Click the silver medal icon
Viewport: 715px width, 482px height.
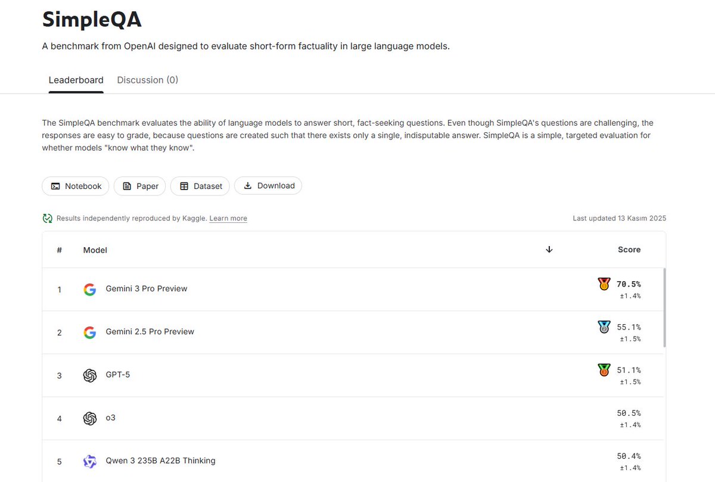pos(604,327)
